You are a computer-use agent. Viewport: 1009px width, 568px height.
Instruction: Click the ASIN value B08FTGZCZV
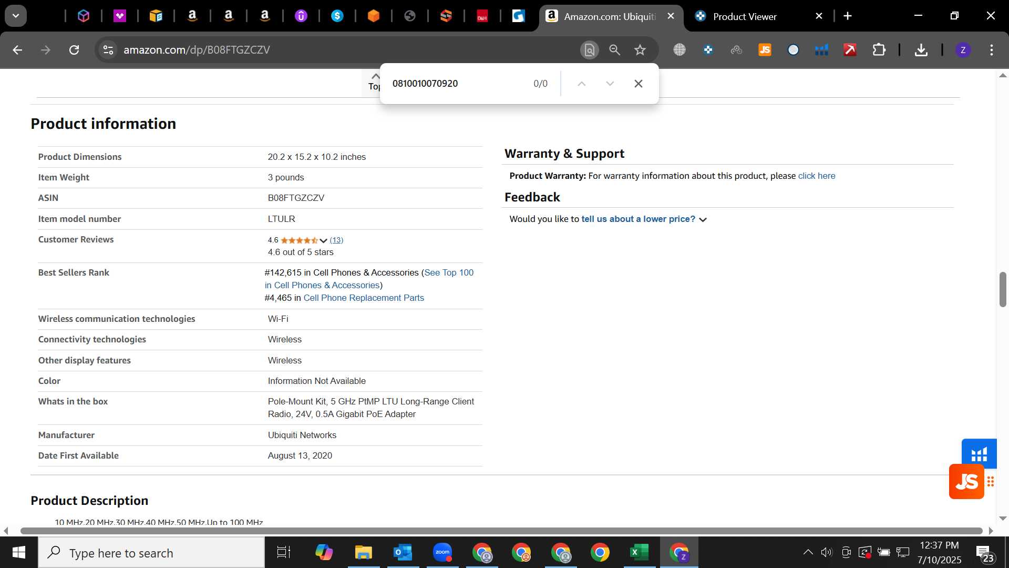pos(296,198)
